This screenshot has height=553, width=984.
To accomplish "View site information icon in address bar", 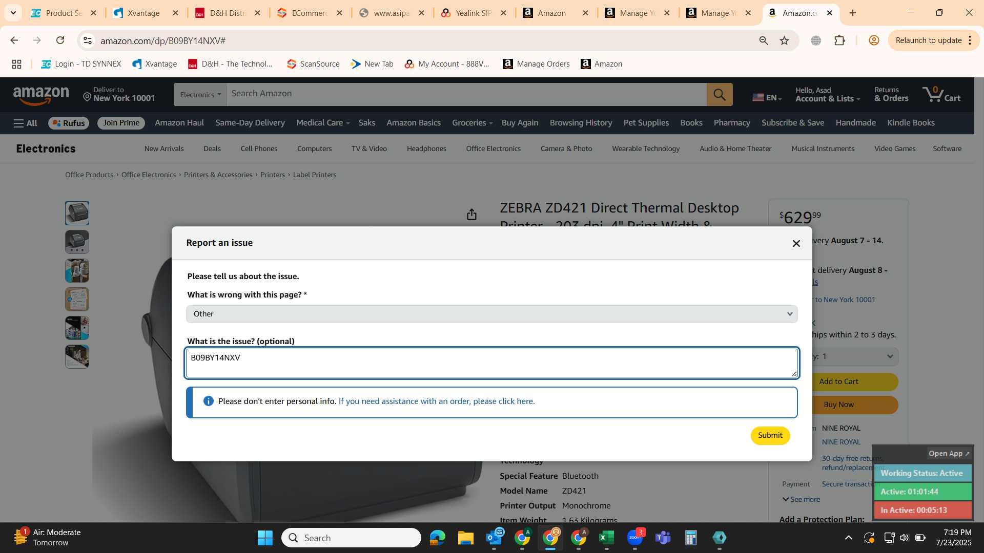I will pos(88,40).
